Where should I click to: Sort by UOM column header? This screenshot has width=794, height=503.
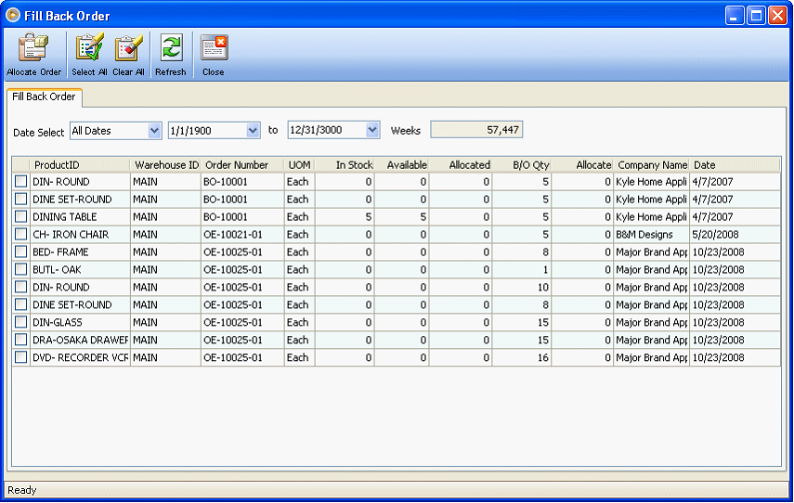point(299,165)
